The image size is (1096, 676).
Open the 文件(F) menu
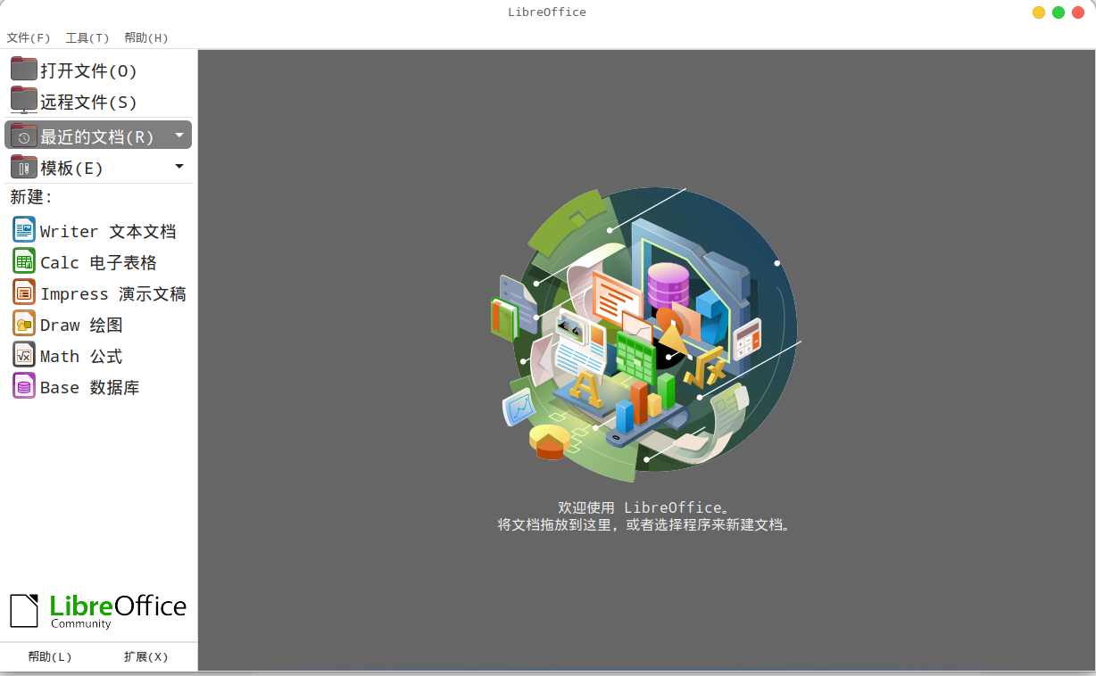point(29,37)
